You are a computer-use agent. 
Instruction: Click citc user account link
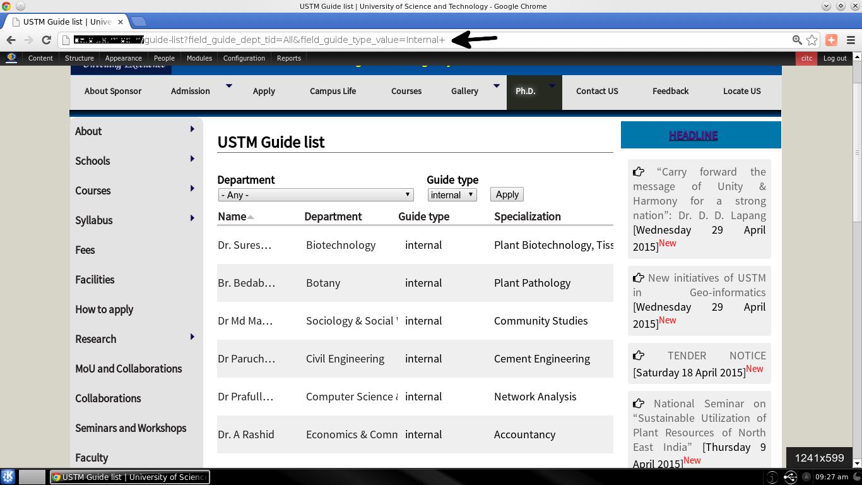806,58
